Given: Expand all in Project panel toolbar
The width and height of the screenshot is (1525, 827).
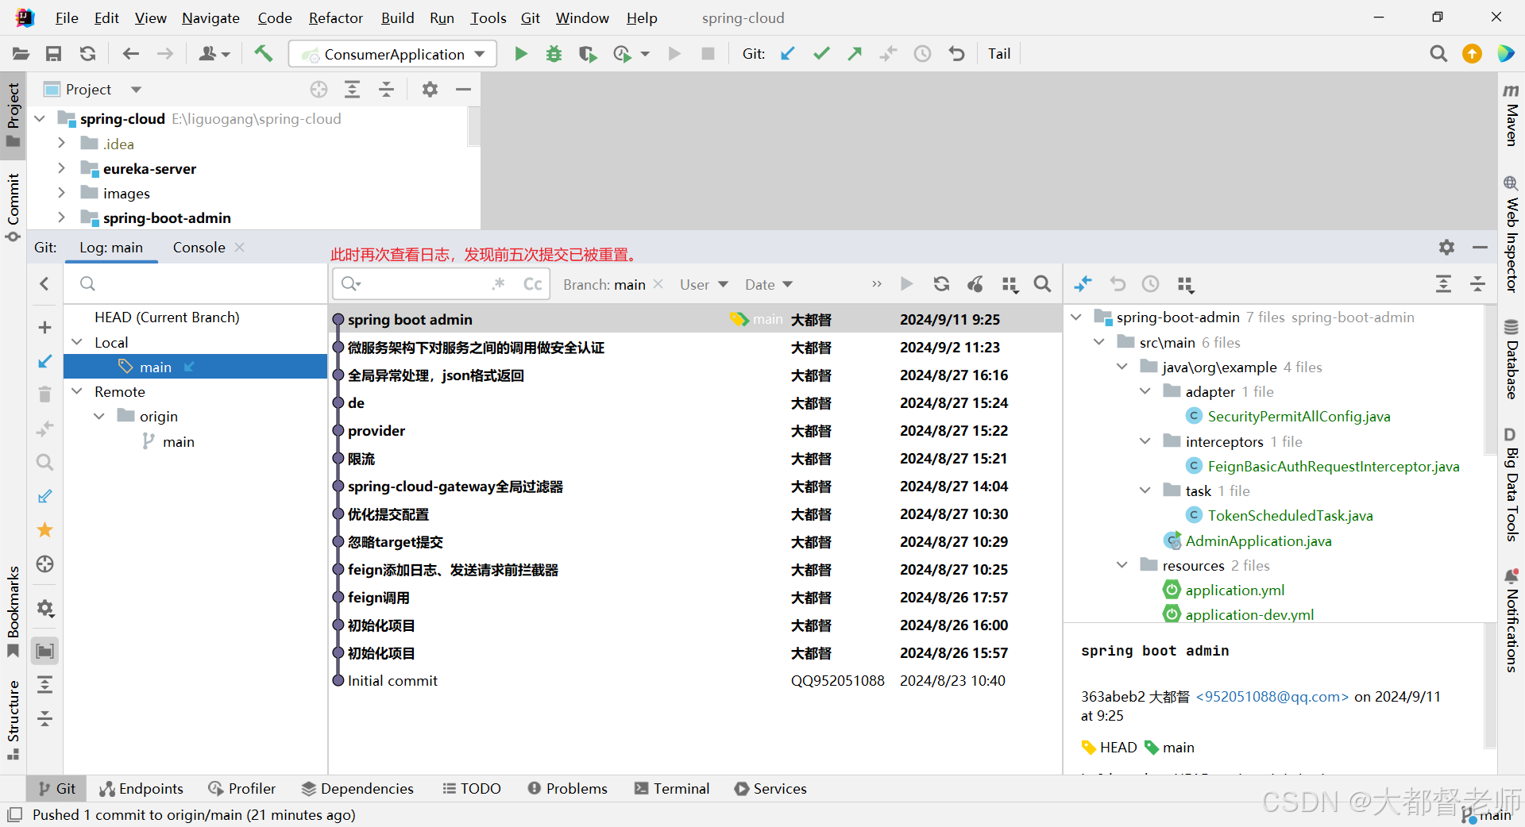Looking at the screenshot, I should point(352,90).
